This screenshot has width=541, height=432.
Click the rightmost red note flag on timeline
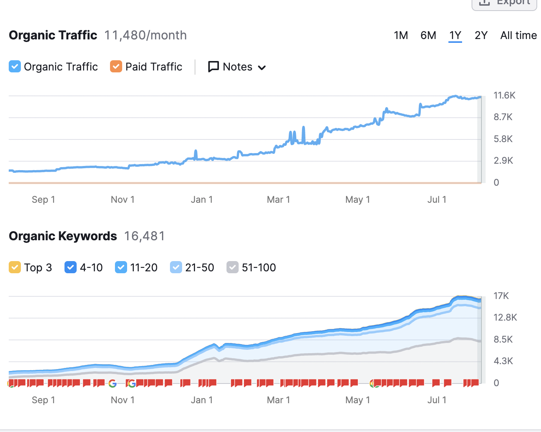[475, 383]
